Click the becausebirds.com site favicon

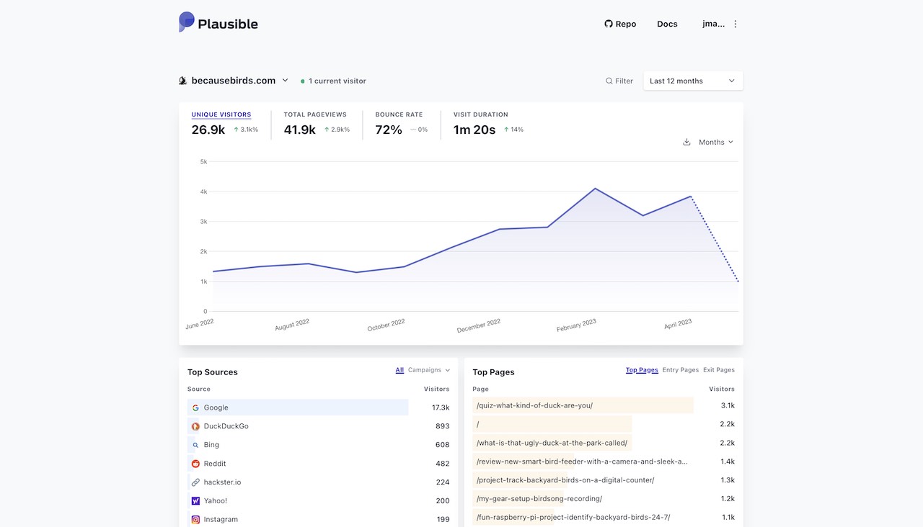point(183,81)
